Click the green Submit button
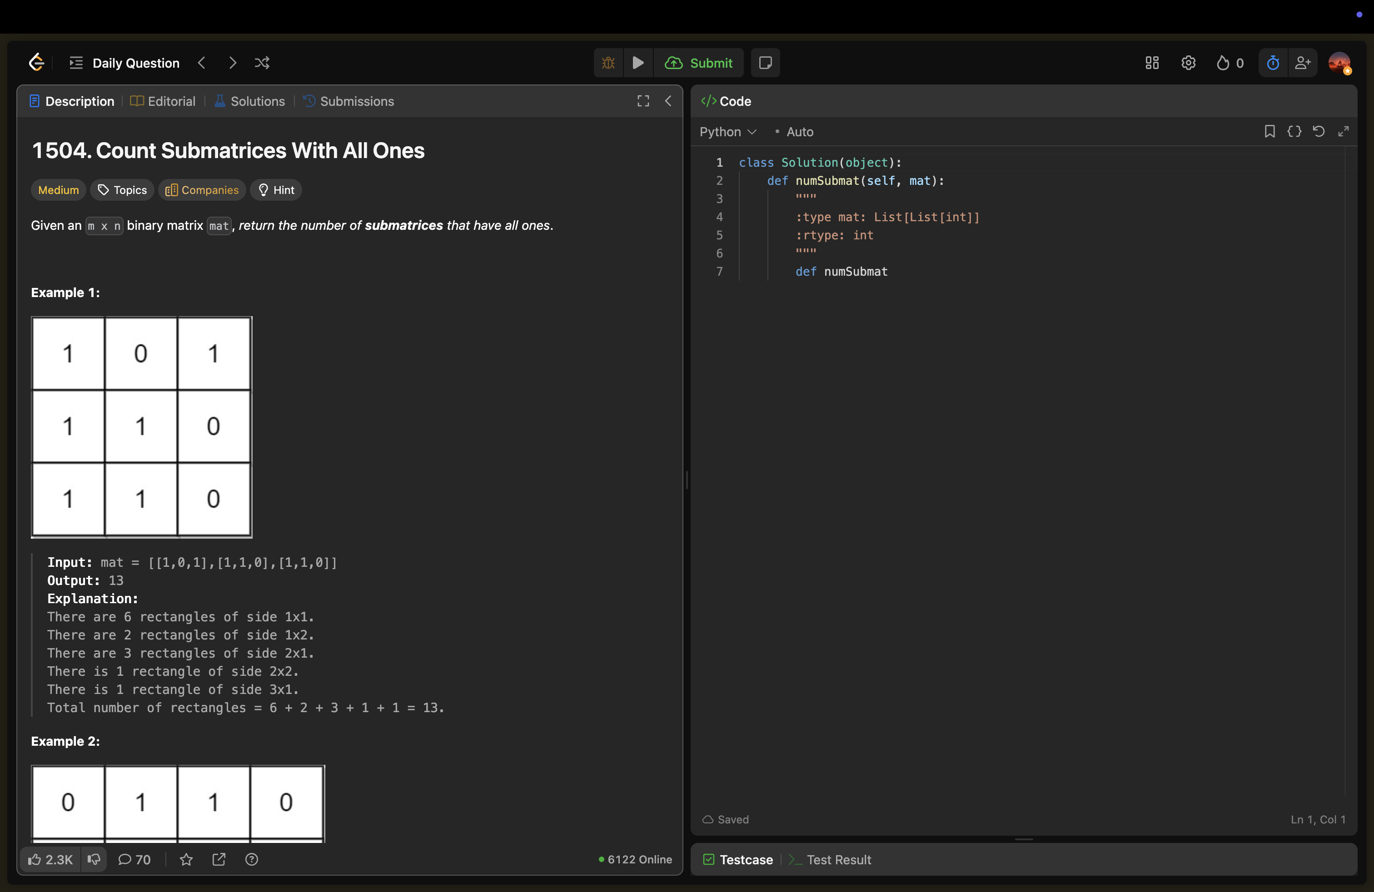Screen dimensions: 1374x892 (698, 63)
